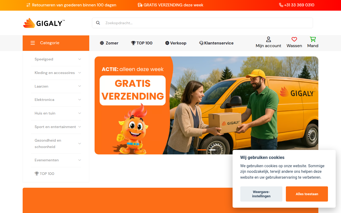Expand the Gezondheid en schoonheid chevron
The height and width of the screenshot is (213, 341).
point(79,144)
